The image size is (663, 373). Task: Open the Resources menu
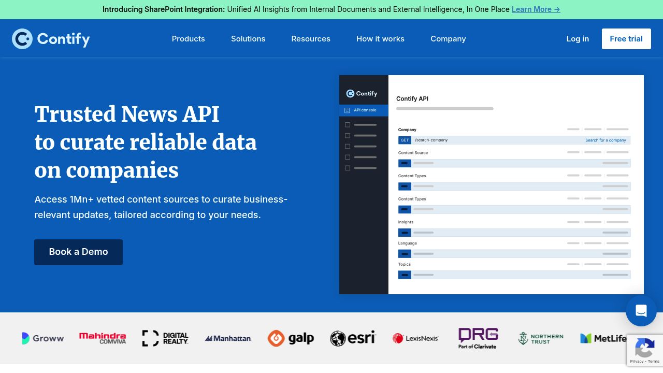coord(311,39)
